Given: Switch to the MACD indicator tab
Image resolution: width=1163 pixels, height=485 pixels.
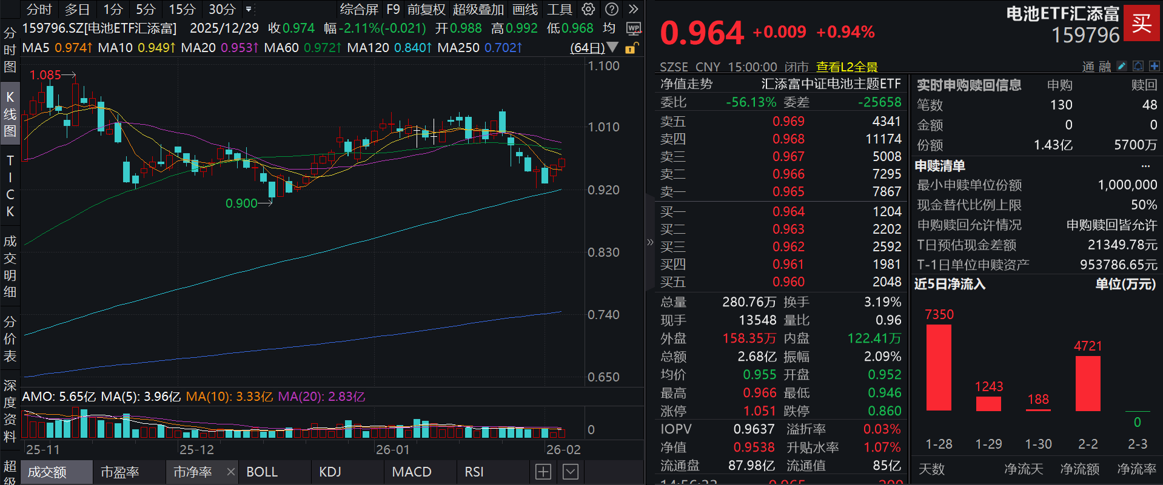Looking at the screenshot, I should point(411,472).
